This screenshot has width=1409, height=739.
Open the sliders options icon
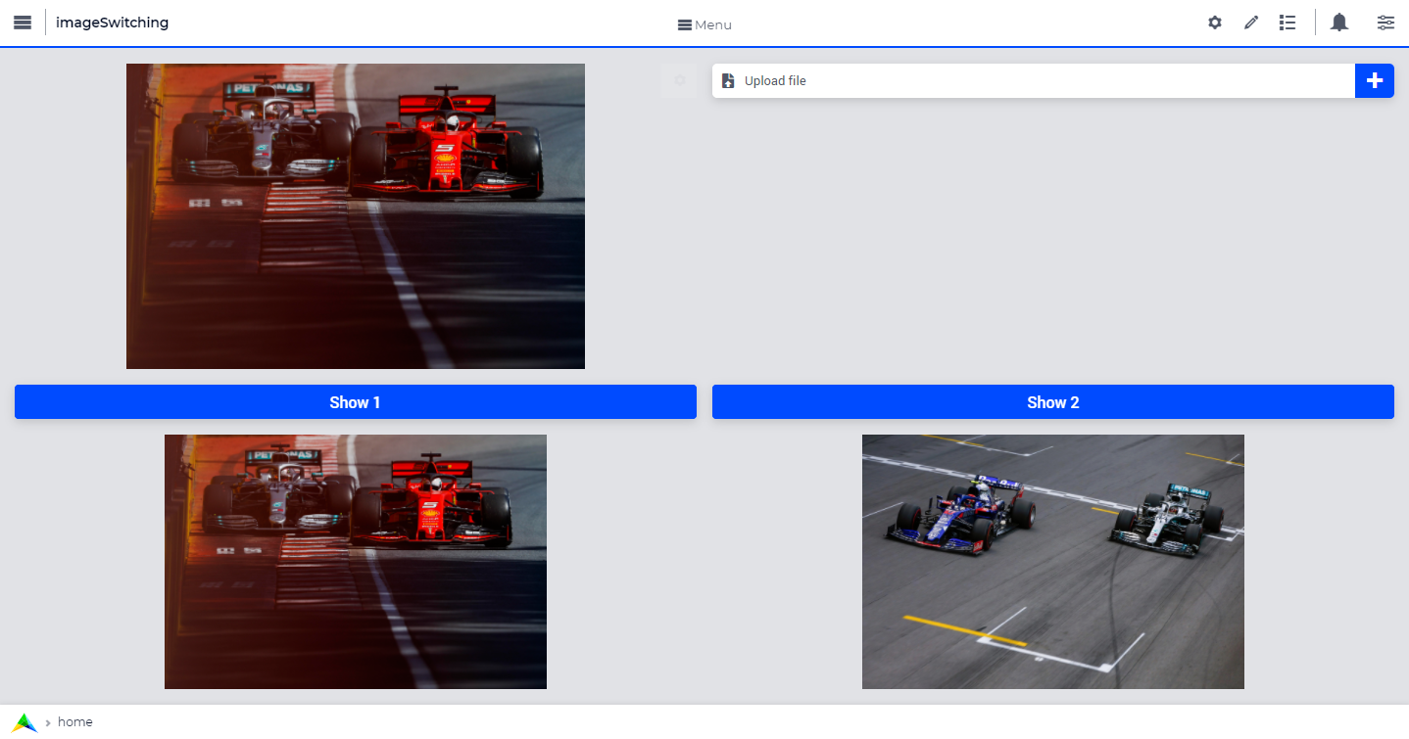coord(1385,23)
